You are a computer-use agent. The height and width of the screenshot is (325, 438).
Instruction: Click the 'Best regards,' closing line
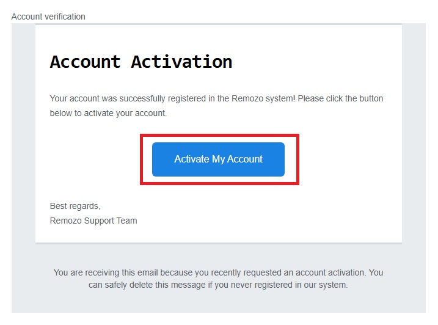(75, 206)
